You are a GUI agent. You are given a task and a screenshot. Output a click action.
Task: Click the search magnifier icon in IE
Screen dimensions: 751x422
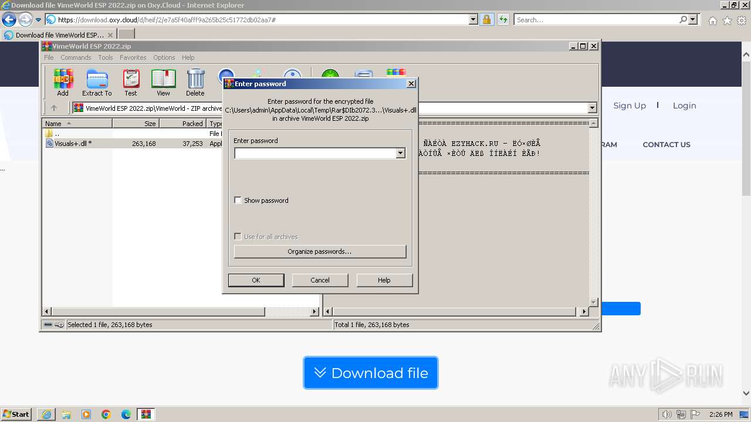point(683,20)
